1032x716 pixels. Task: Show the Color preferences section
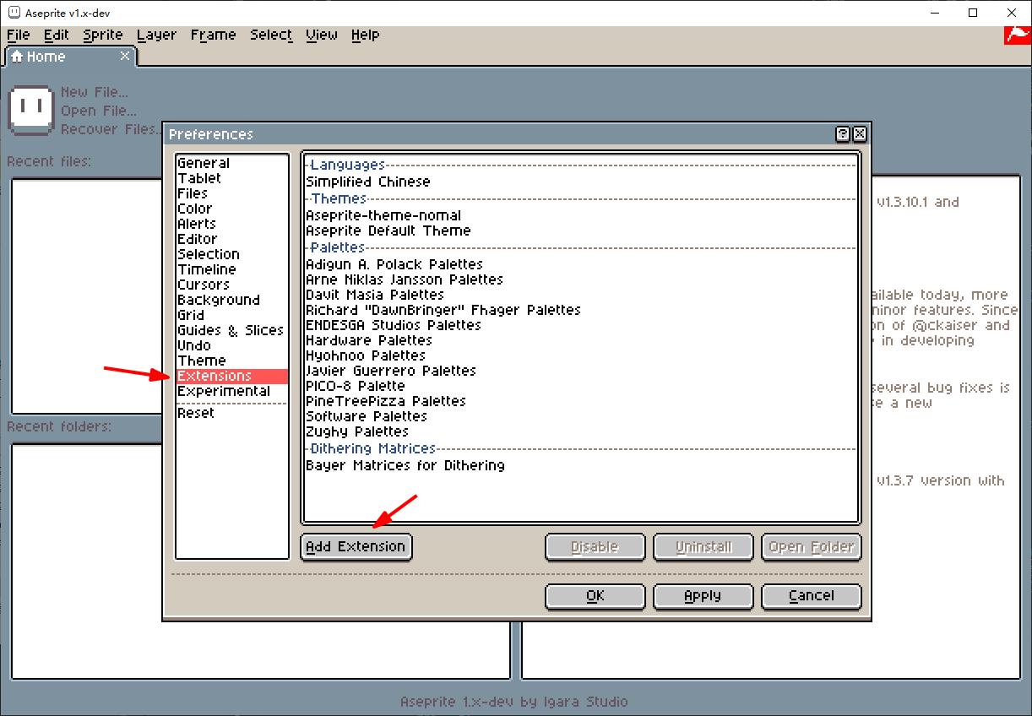point(232,209)
